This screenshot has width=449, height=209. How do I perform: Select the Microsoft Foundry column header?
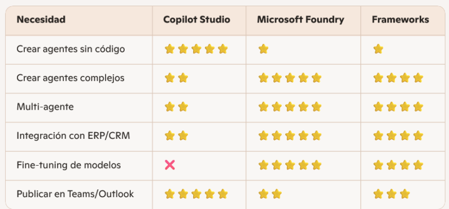coord(301,20)
